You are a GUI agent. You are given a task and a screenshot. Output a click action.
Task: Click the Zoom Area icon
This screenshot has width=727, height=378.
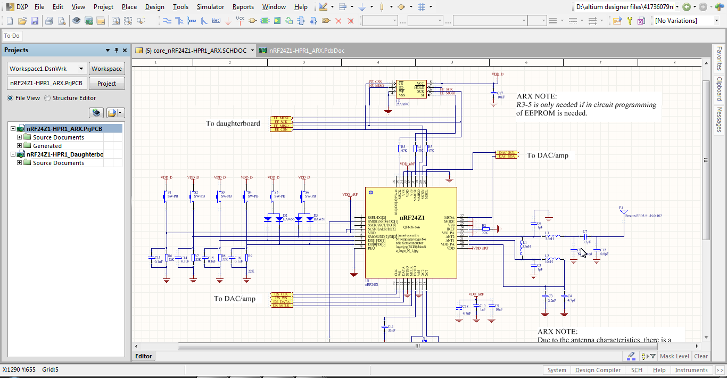point(128,21)
